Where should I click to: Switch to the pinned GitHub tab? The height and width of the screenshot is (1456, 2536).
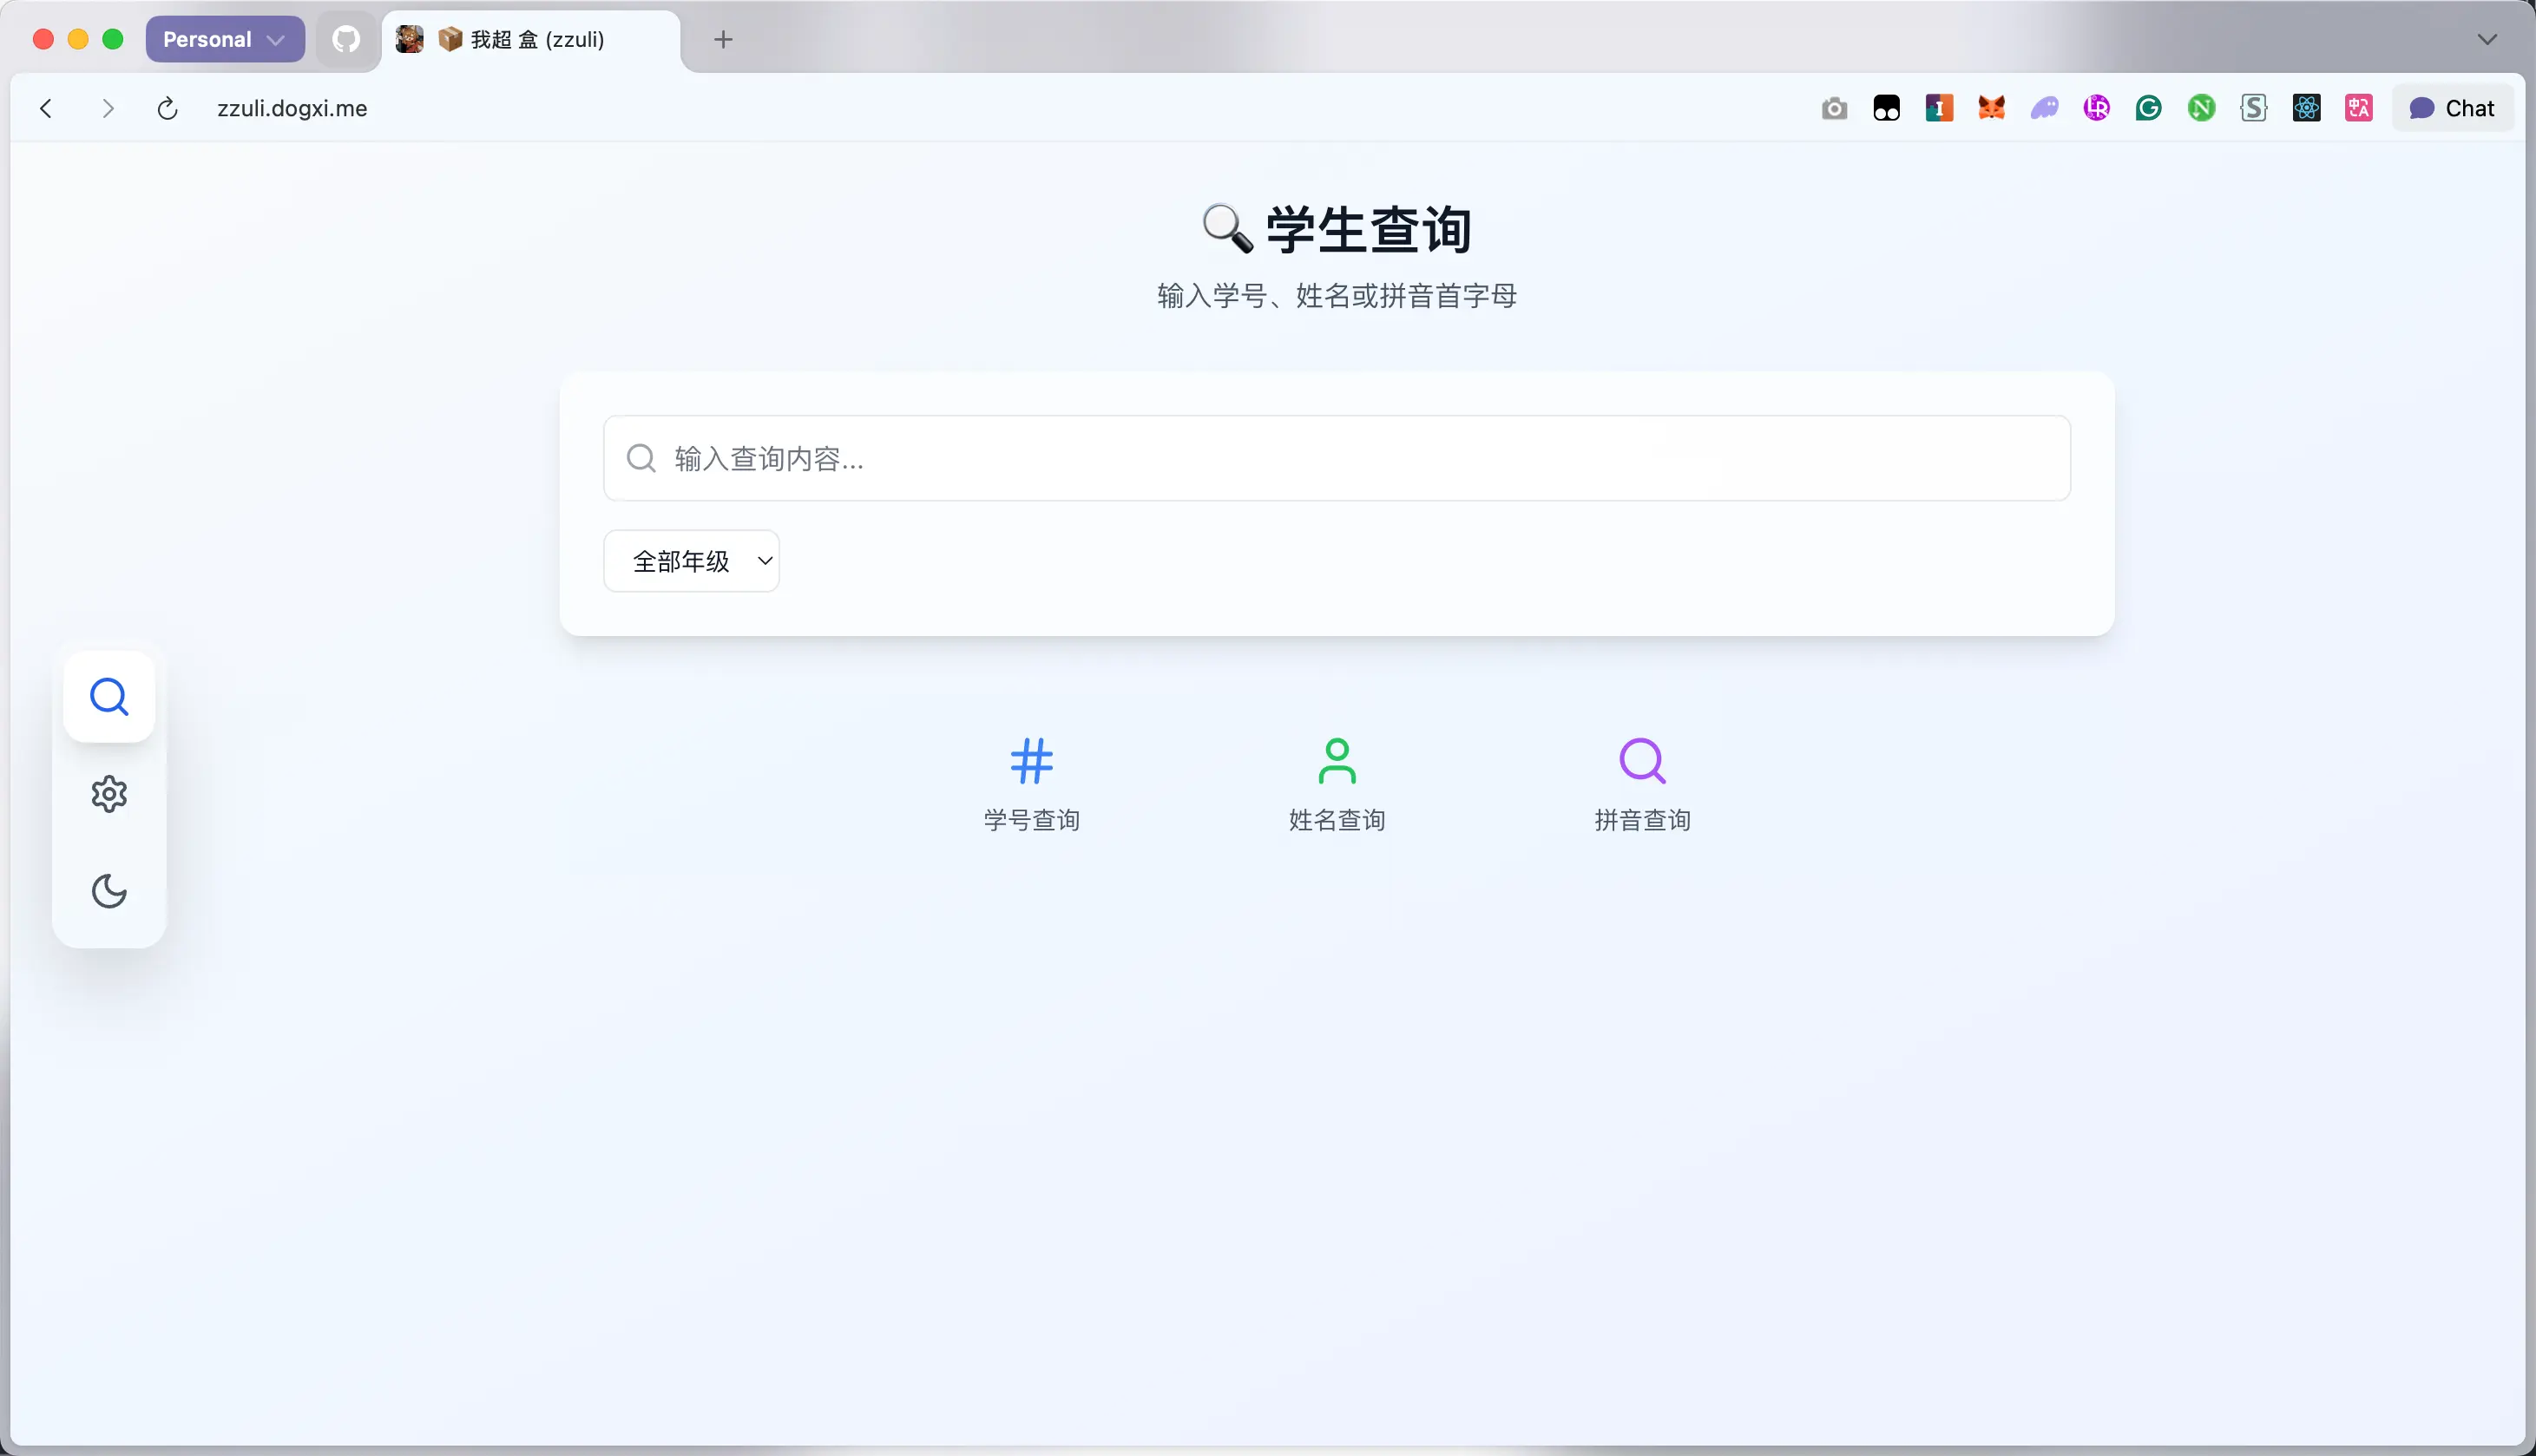pos(346,39)
